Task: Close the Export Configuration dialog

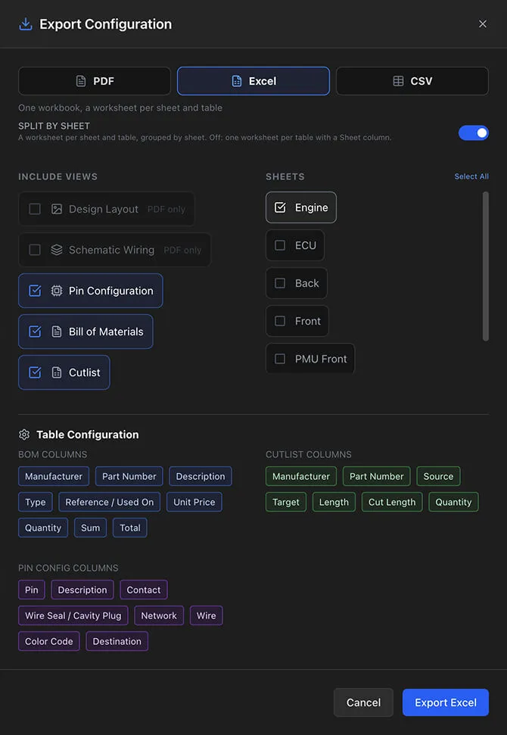Action: pyautogui.click(x=482, y=24)
